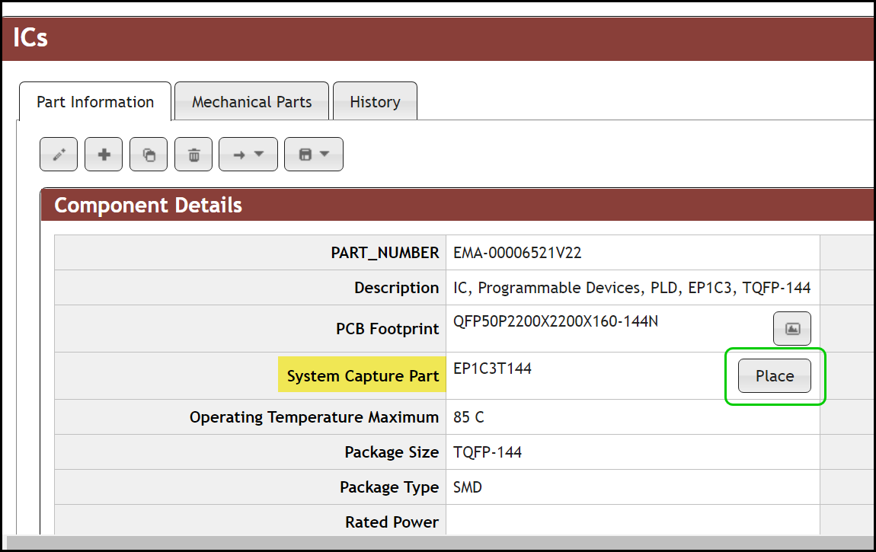This screenshot has height=552, width=876.
Task: Expand the right-arrow dropdown button
Action: point(248,155)
